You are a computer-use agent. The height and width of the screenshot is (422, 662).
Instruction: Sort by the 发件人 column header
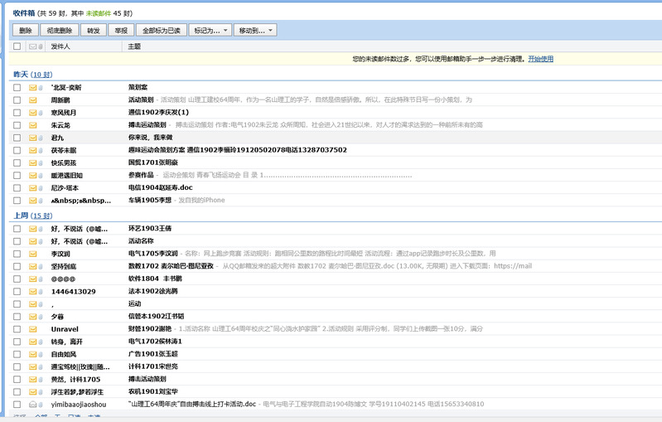pyautogui.click(x=60, y=46)
